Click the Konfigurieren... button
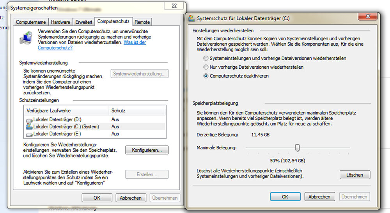Screen dimensions: 390x213 click(147, 150)
